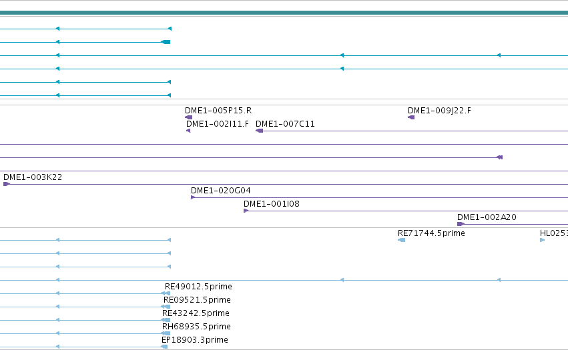The height and width of the screenshot is (350, 568).
Task: Select the light blue glyph under RE71744.5prime
Action: (401, 240)
